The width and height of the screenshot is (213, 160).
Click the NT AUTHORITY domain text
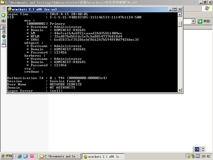pyautogui.click(x=62, y=88)
